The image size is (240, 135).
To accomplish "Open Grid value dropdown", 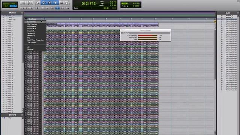I will [140, 3].
